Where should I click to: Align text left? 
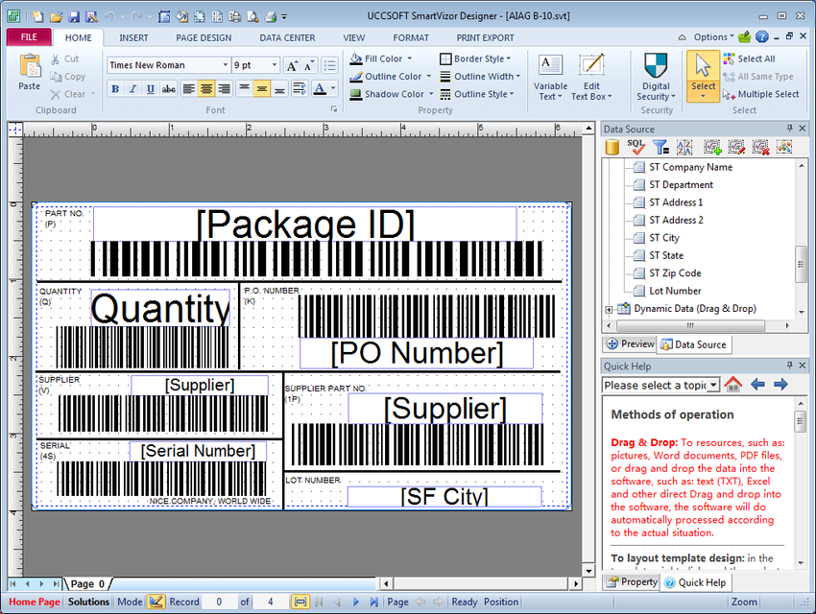click(x=189, y=89)
